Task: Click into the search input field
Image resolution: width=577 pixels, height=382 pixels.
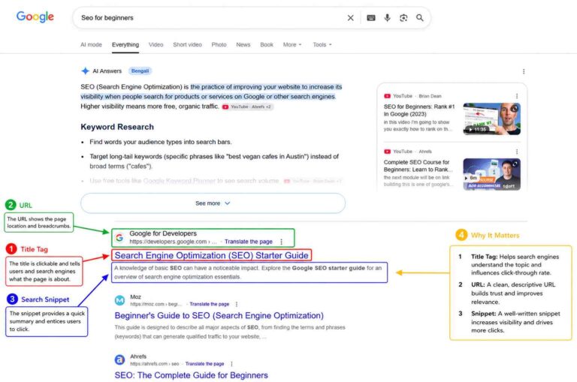Action: (x=210, y=18)
